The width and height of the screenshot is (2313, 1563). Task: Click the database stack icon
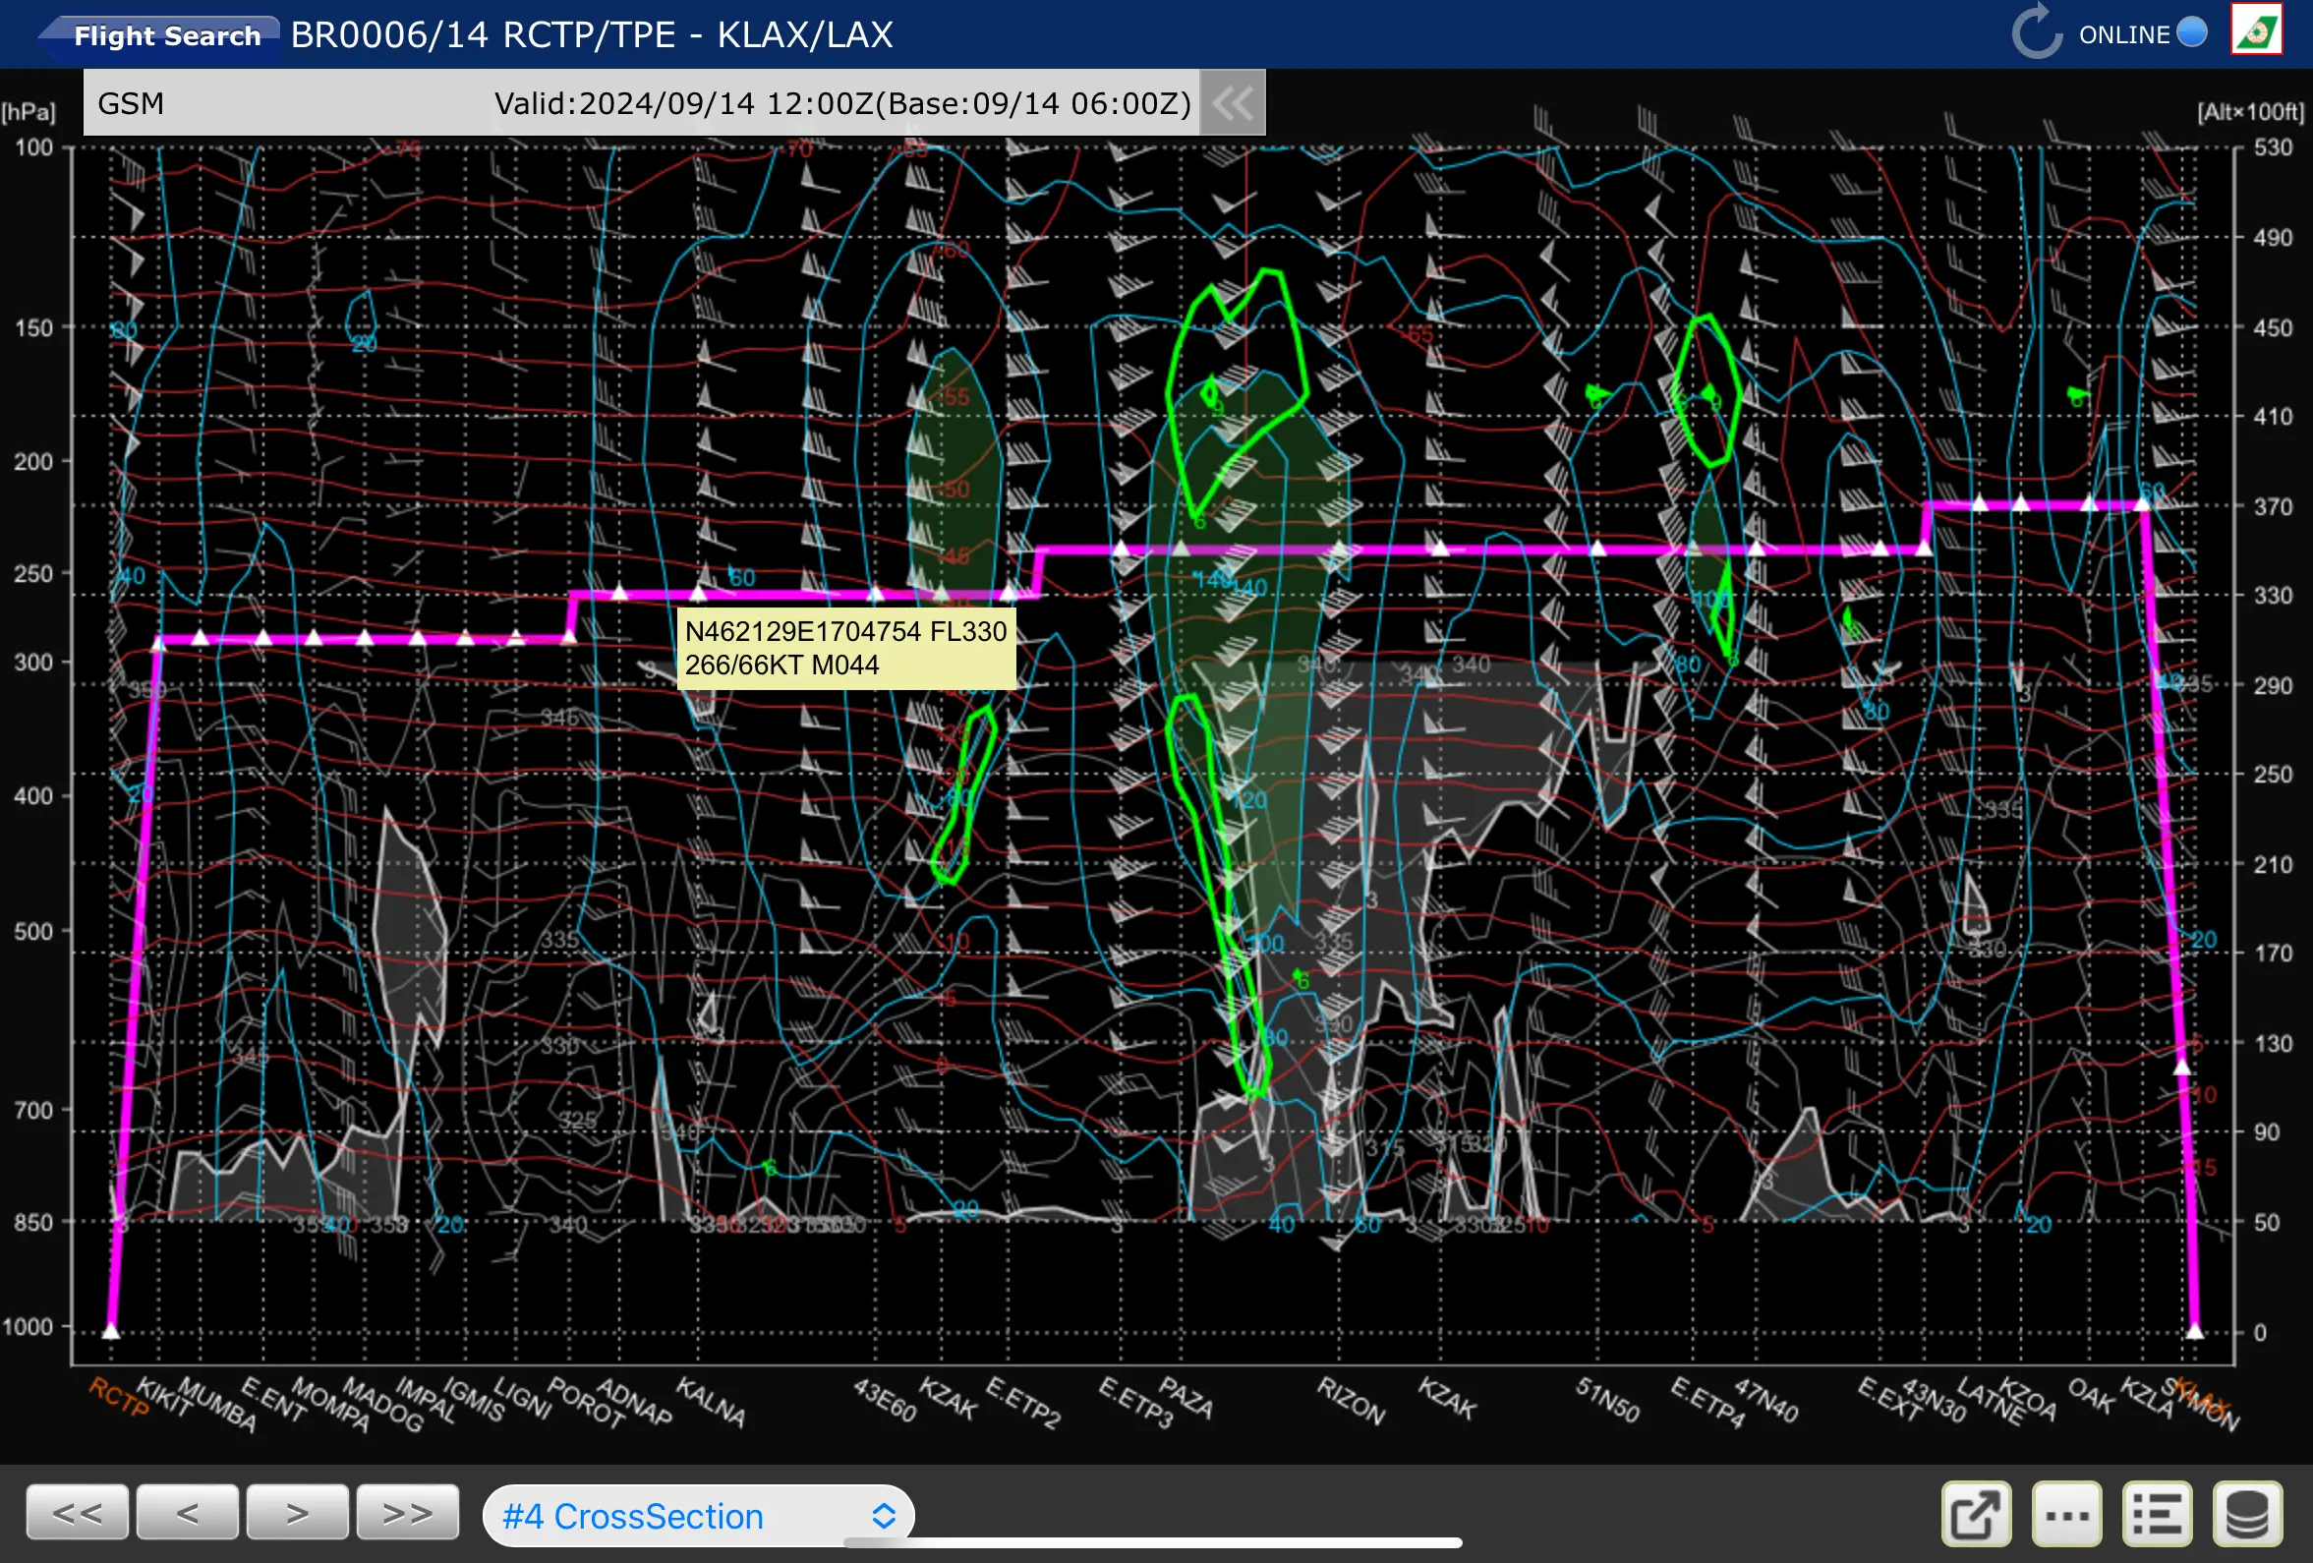coord(2246,1514)
